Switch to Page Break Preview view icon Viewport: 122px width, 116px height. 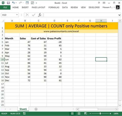[85, 113]
